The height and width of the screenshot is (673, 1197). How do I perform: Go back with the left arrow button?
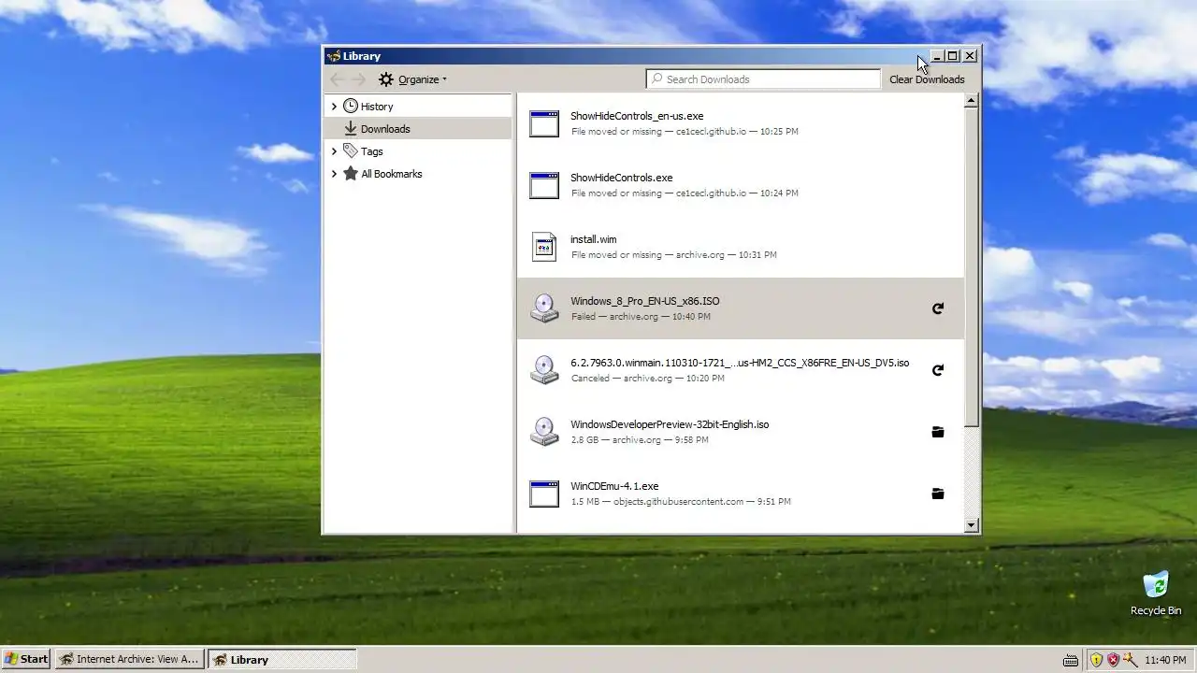[338, 79]
